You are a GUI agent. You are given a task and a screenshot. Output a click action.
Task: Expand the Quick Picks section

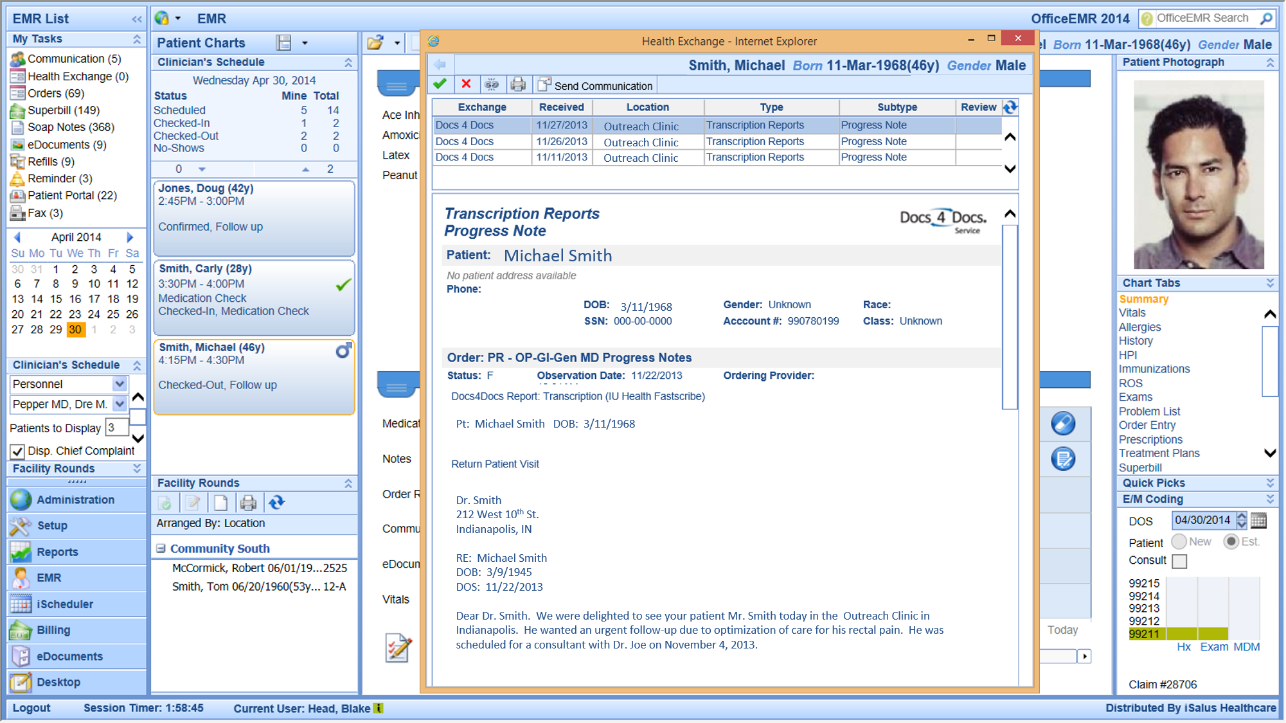pos(1270,483)
